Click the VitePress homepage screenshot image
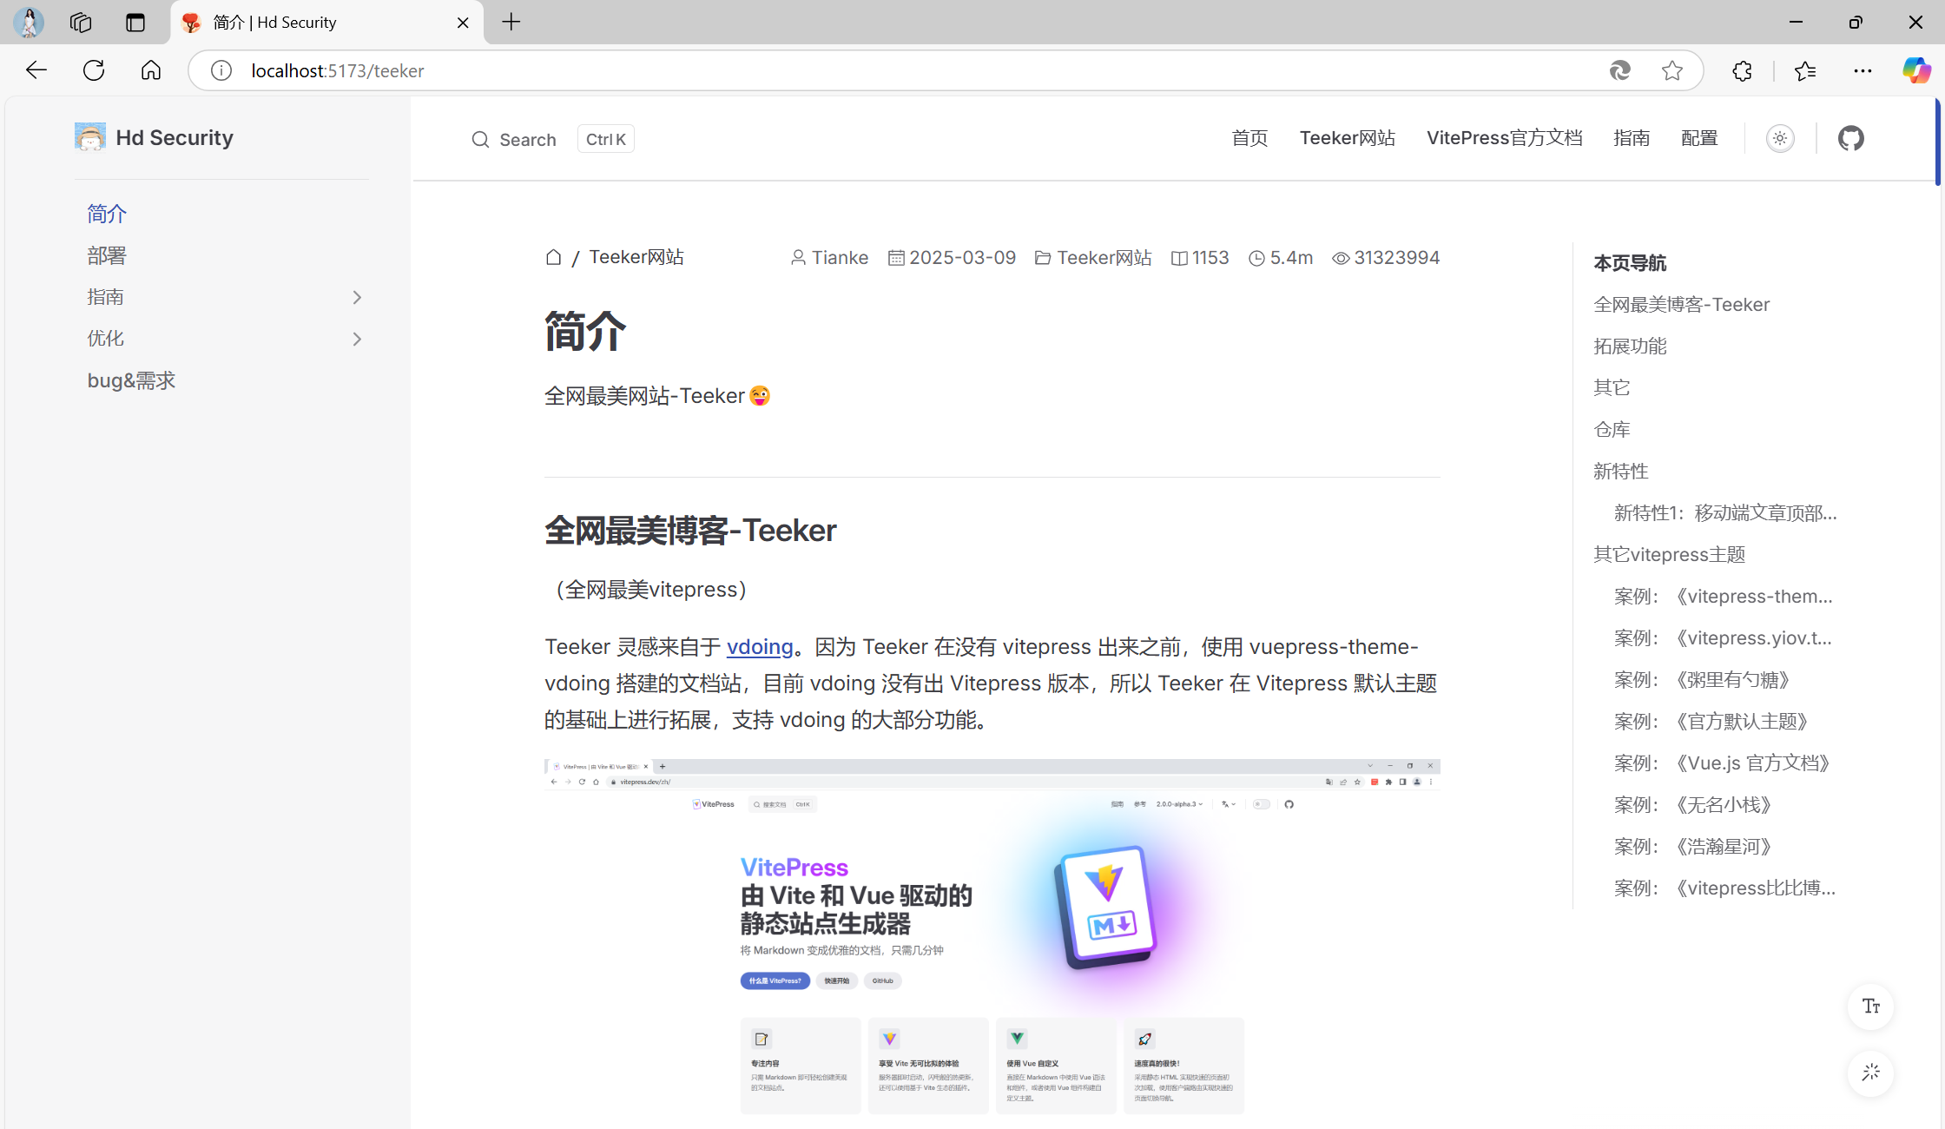The height and width of the screenshot is (1129, 1945). [x=992, y=943]
